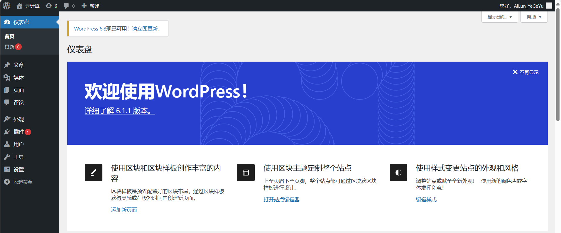Click the 云计算 site name

(32, 6)
